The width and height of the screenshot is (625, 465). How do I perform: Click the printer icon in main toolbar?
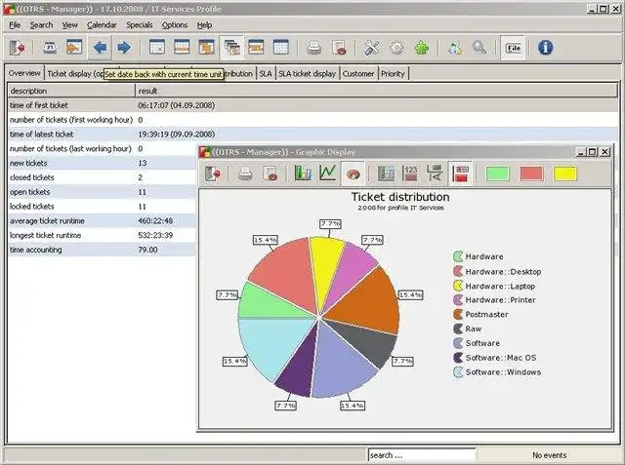(313, 48)
